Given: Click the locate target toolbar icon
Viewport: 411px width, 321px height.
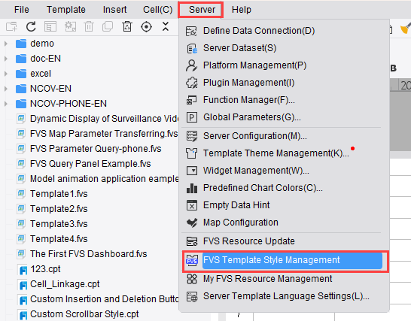Looking at the screenshot, I should click(x=146, y=27).
